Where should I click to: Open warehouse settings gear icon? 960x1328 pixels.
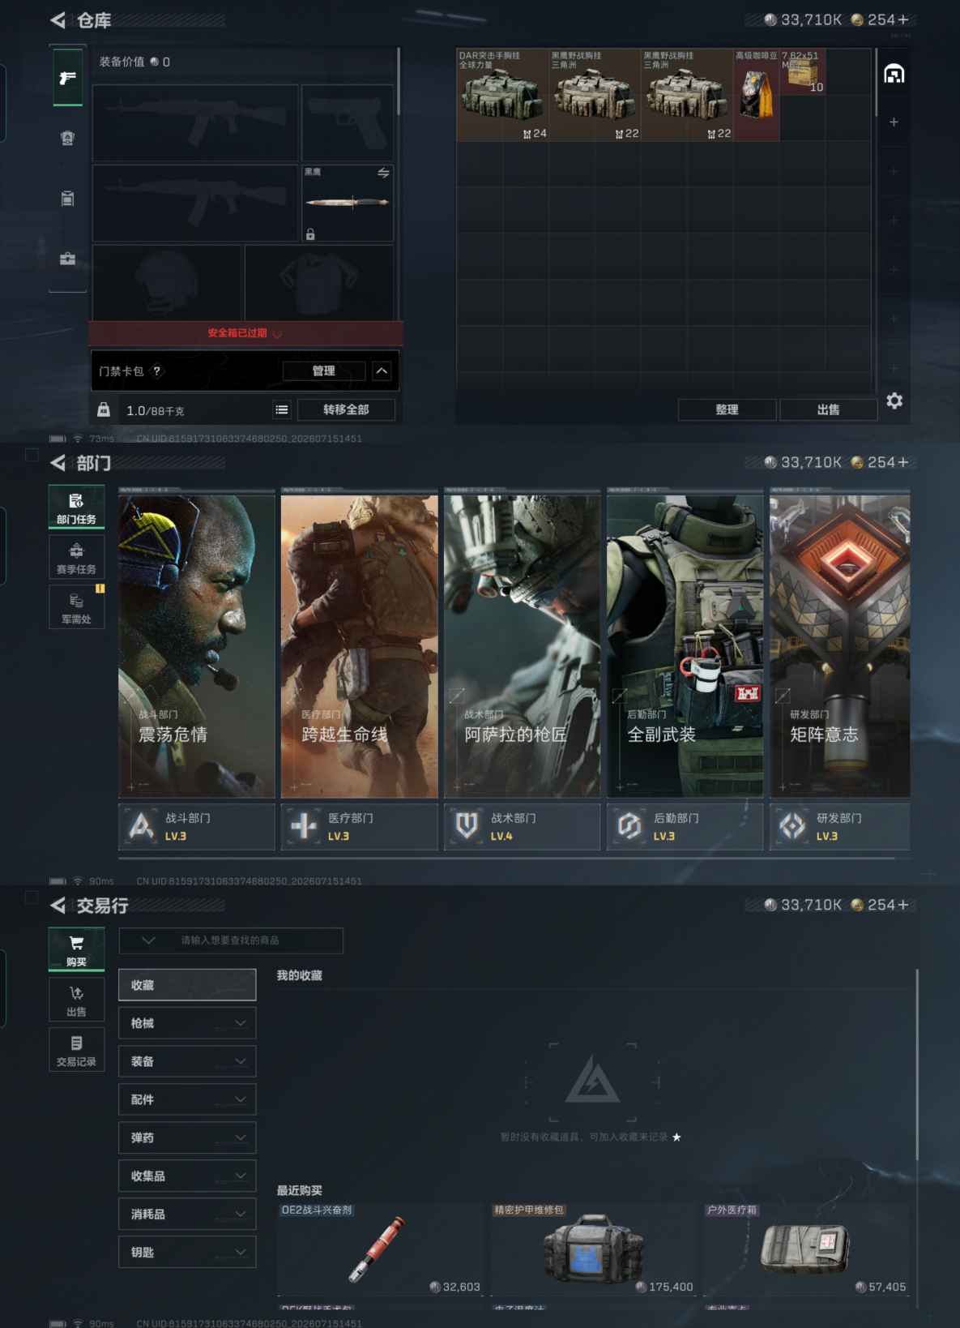pos(894,401)
